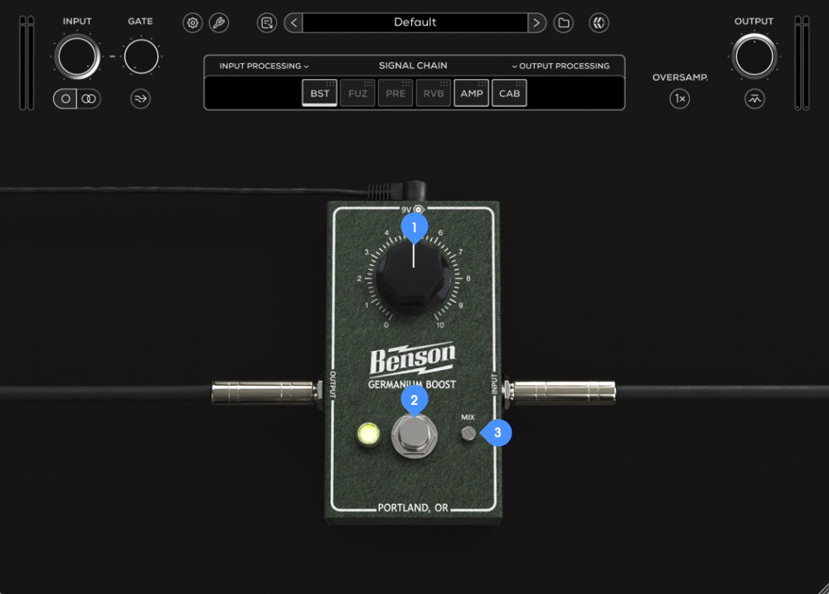Select the FUZ signal chain block
Image resolution: width=829 pixels, height=594 pixels.
coord(358,93)
